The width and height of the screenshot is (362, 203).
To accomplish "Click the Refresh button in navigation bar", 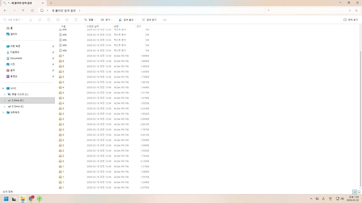I will coord(32,10).
